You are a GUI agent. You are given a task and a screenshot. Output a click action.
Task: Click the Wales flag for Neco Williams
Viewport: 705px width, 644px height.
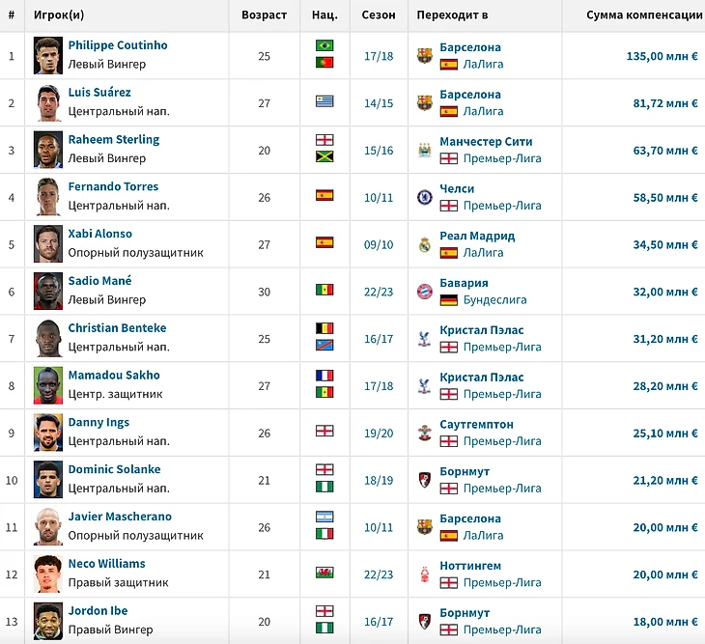[x=324, y=573]
